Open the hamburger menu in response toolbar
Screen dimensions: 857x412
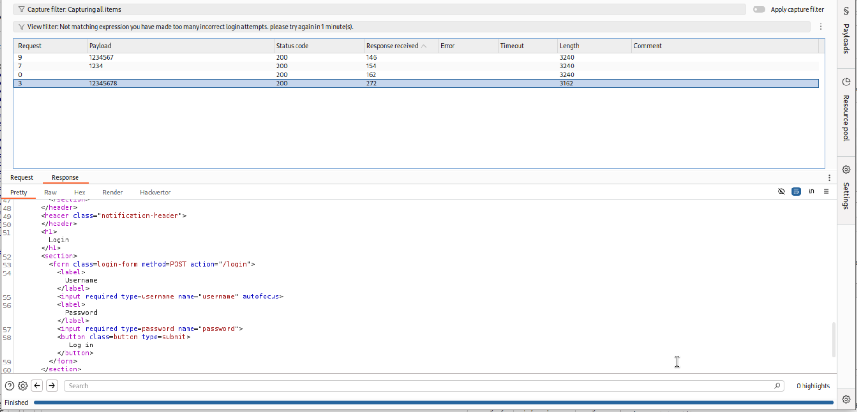tap(826, 192)
